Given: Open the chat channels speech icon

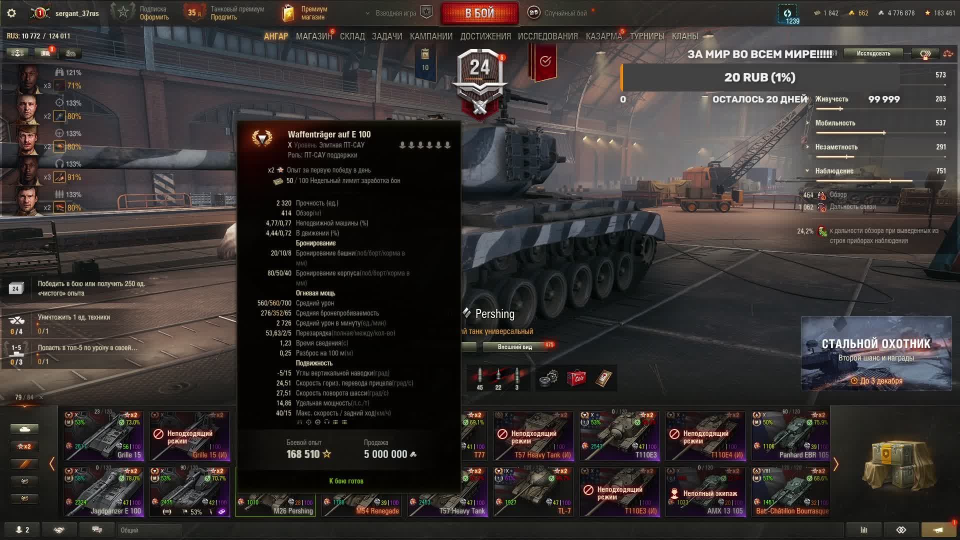Looking at the screenshot, I should coord(97,529).
